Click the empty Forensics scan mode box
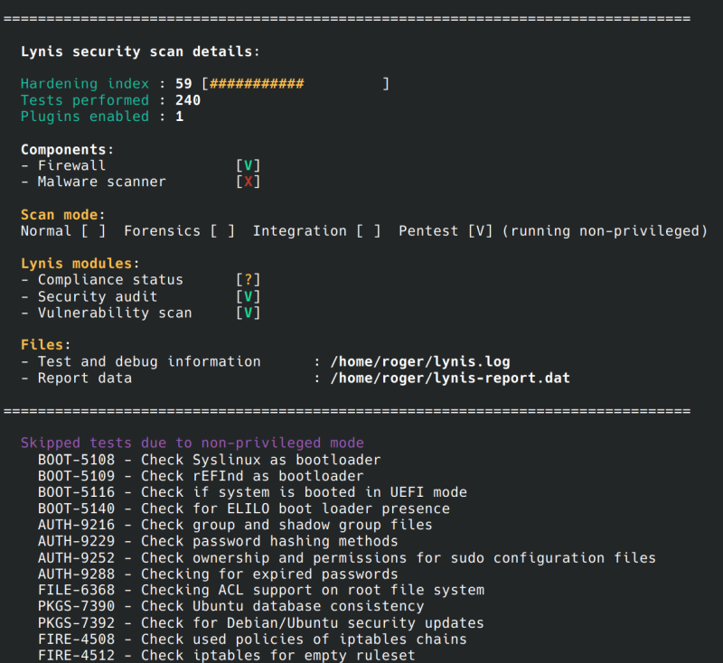The image size is (723, 663). point(222,230)
